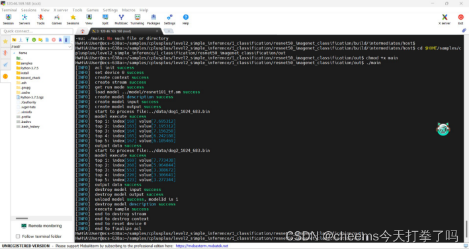Open the Sessions menu
Viewport: 469px width, 249px height.
28,10
